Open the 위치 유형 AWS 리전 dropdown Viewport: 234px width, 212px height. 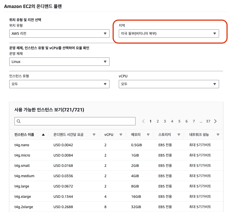(x=59, y=34)
